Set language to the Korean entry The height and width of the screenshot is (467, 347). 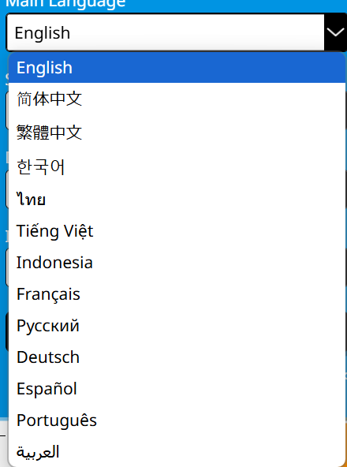click(x=177, y=166)
